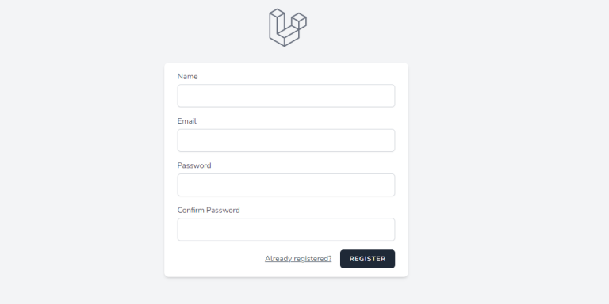Image resolution: width=609 pixels, height=304 pixels.
Task: Focus the Confirm Password field
Action: point(286,230)
